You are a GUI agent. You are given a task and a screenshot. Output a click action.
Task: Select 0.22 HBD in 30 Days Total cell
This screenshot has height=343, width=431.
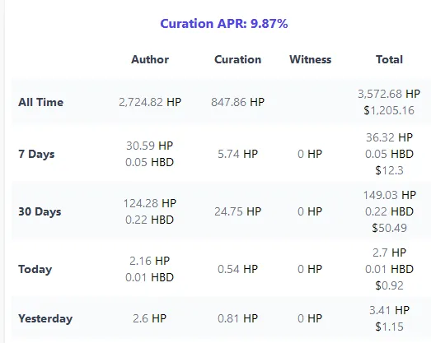389,211
